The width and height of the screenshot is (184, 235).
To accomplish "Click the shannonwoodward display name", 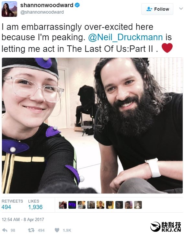I will tap(47, 5).
